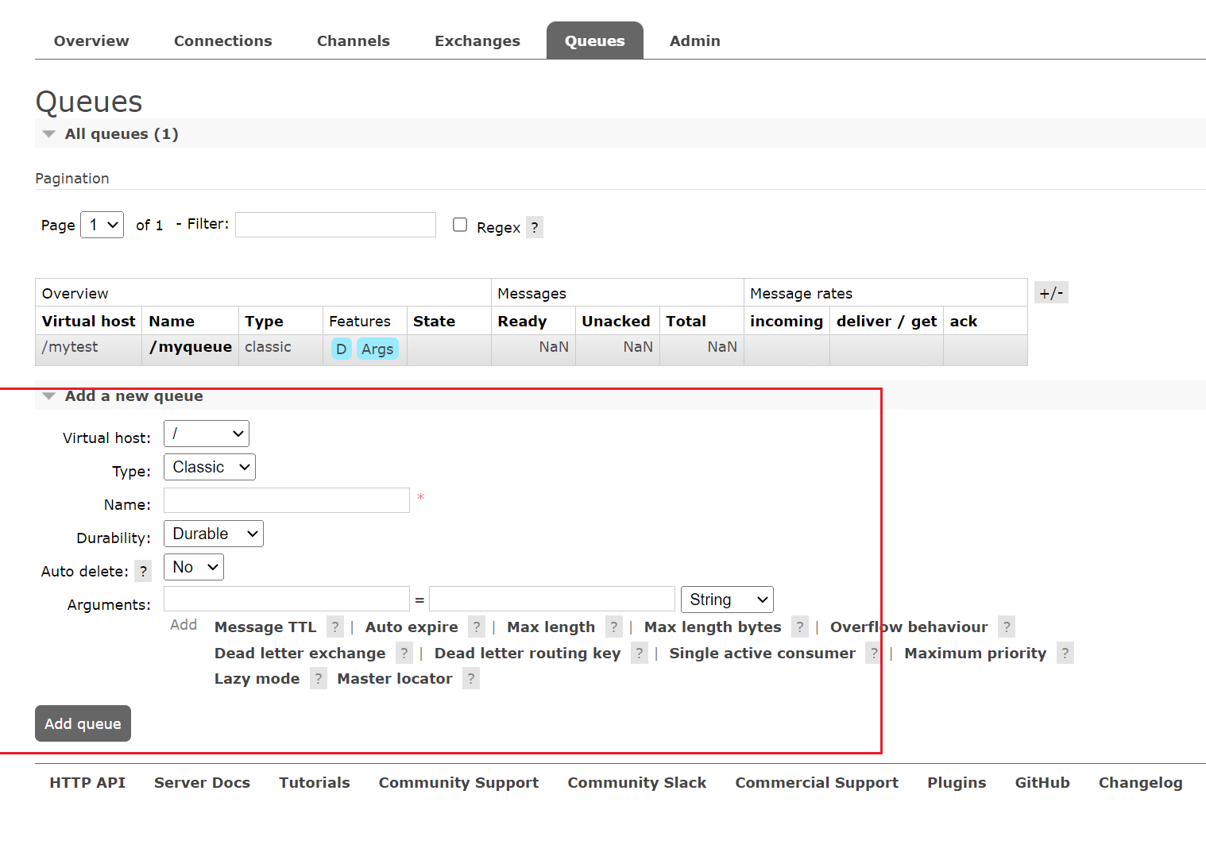Open the Community Slack footer link

point(637,783)
